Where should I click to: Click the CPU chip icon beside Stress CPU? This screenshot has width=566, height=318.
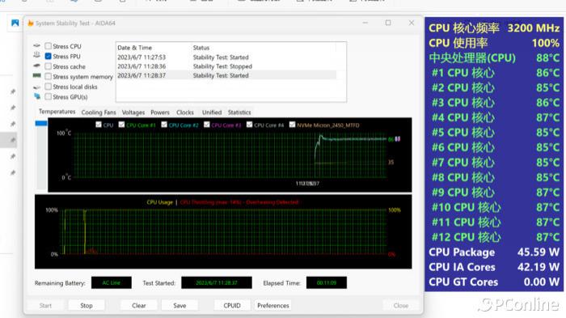tap(37, 46)
